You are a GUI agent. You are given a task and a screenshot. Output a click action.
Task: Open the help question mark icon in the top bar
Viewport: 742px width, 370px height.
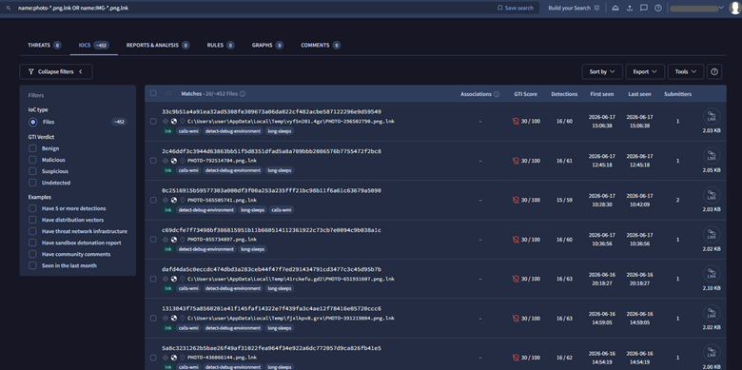[x=657, y=8]
